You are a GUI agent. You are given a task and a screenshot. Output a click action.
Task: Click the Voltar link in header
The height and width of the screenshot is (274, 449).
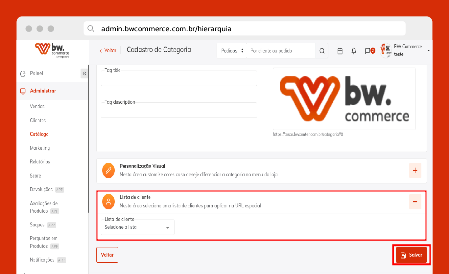[108, 51]
